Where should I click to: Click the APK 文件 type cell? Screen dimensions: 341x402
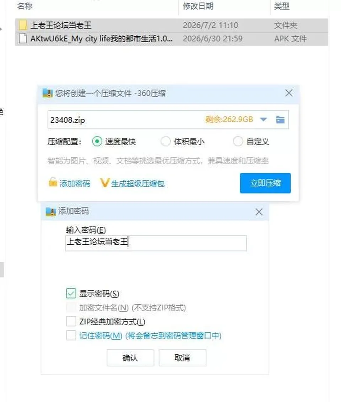pyautogui.click(x=290, y=39)
